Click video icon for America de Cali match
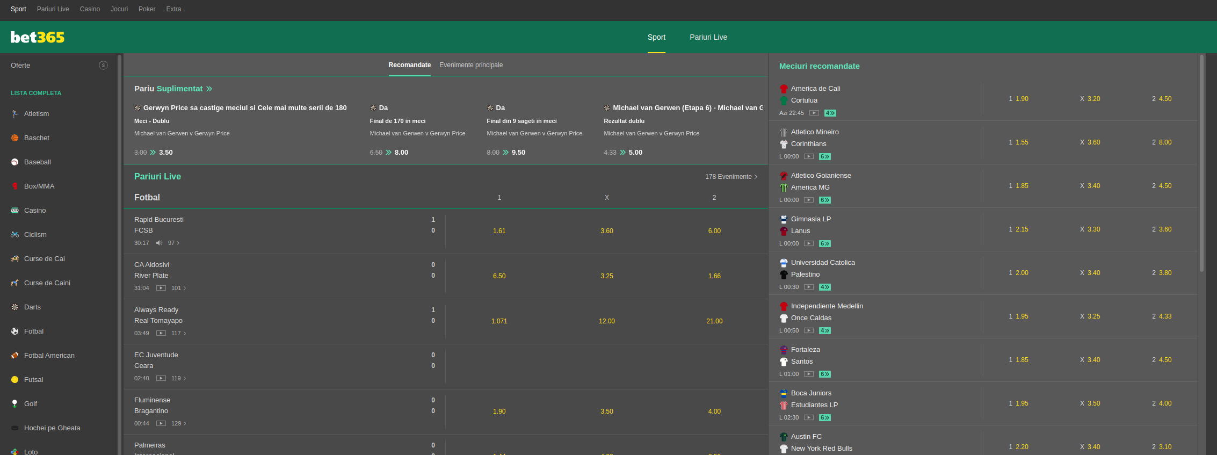The image size is (1217, 455). point(814,113)
